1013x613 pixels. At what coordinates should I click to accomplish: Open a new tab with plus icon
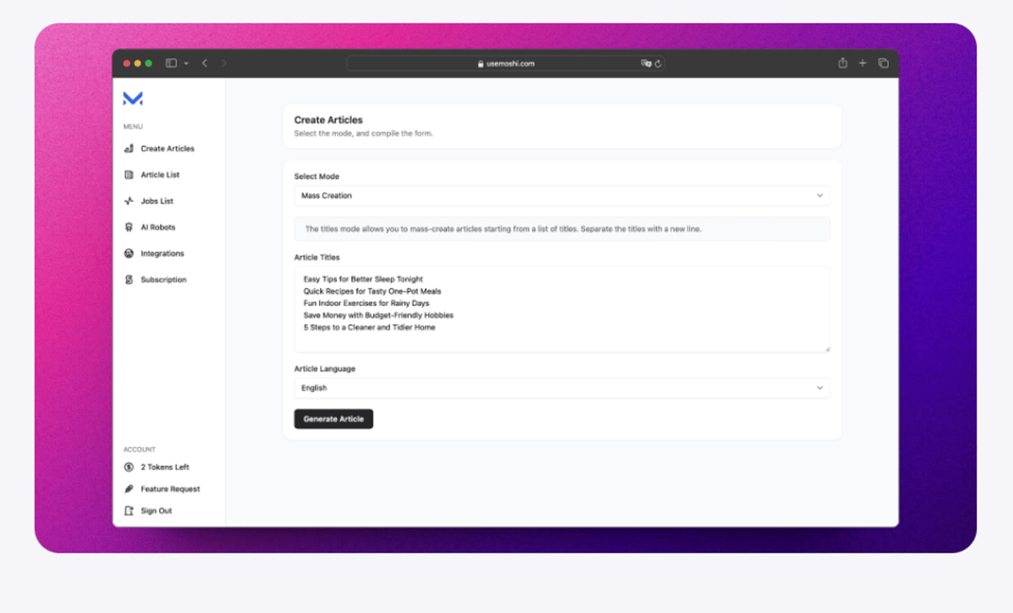(862, 63)
